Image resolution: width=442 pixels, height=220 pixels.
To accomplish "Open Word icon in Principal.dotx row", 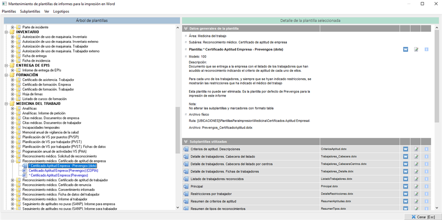I will tap(406, 186).
